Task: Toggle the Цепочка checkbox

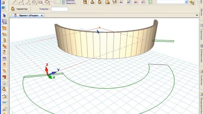Action: 63,1
